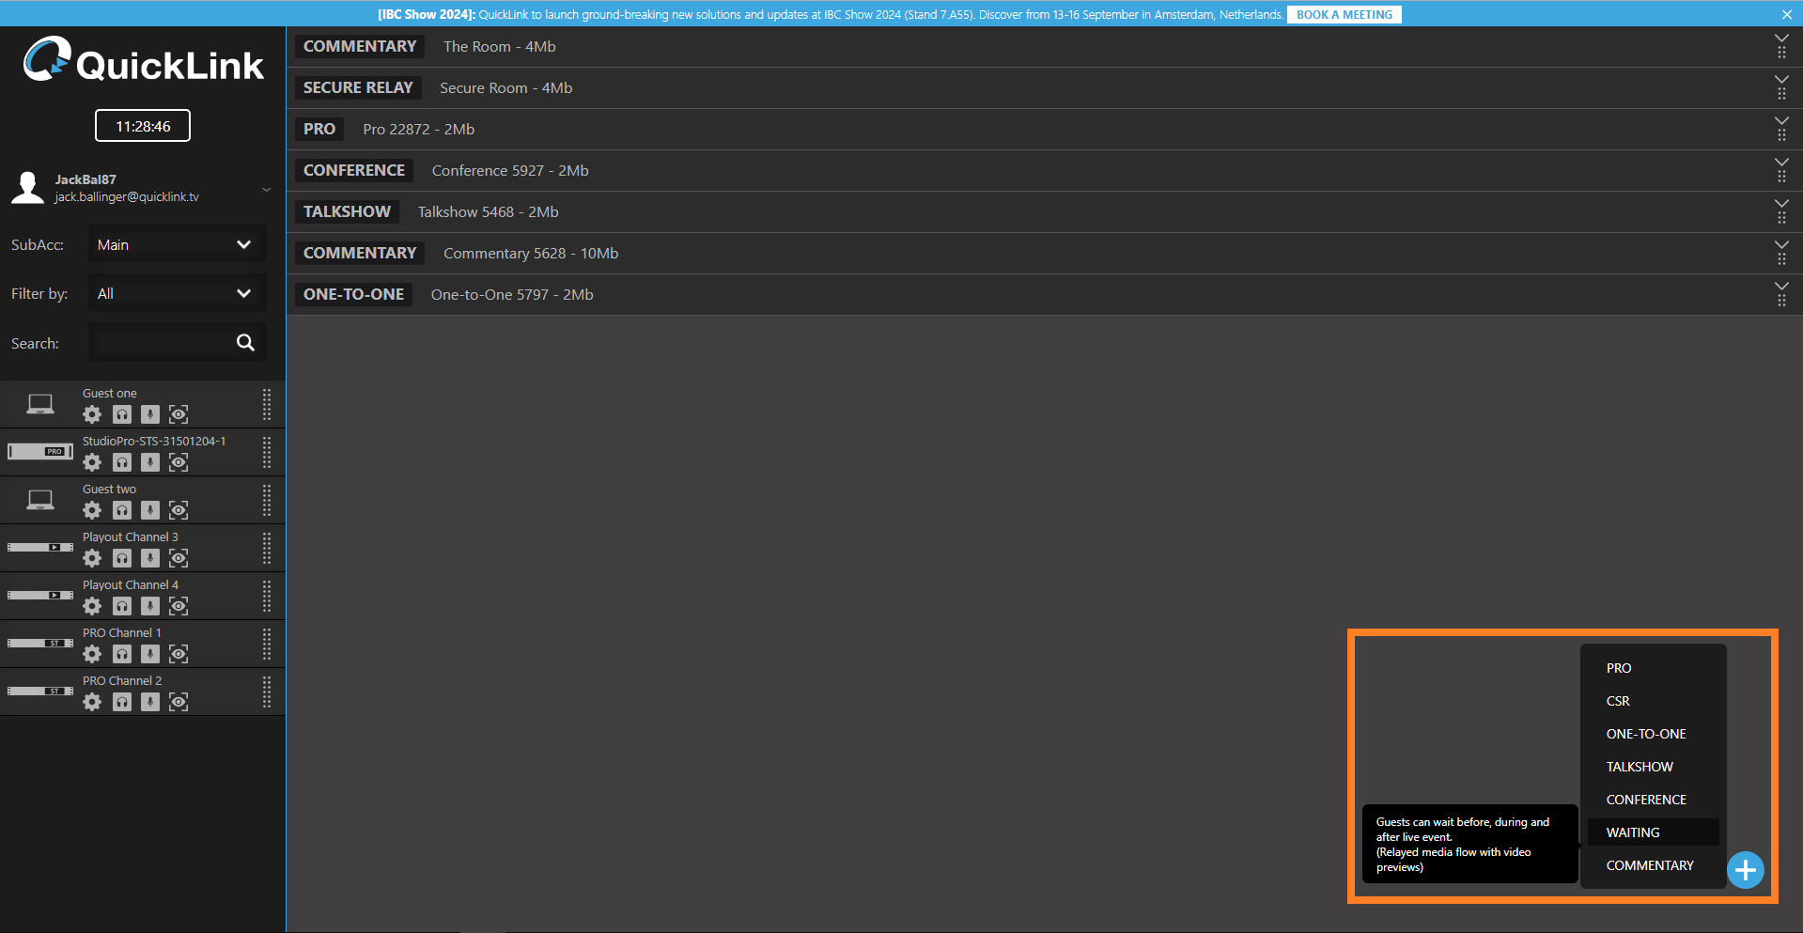Choose TALKSHOW in the room type menu
The width and height of the screenshot is (1803, 933).
tap(1640, 767)
